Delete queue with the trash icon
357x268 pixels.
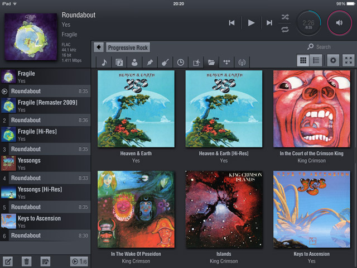(x=26, y=261)
